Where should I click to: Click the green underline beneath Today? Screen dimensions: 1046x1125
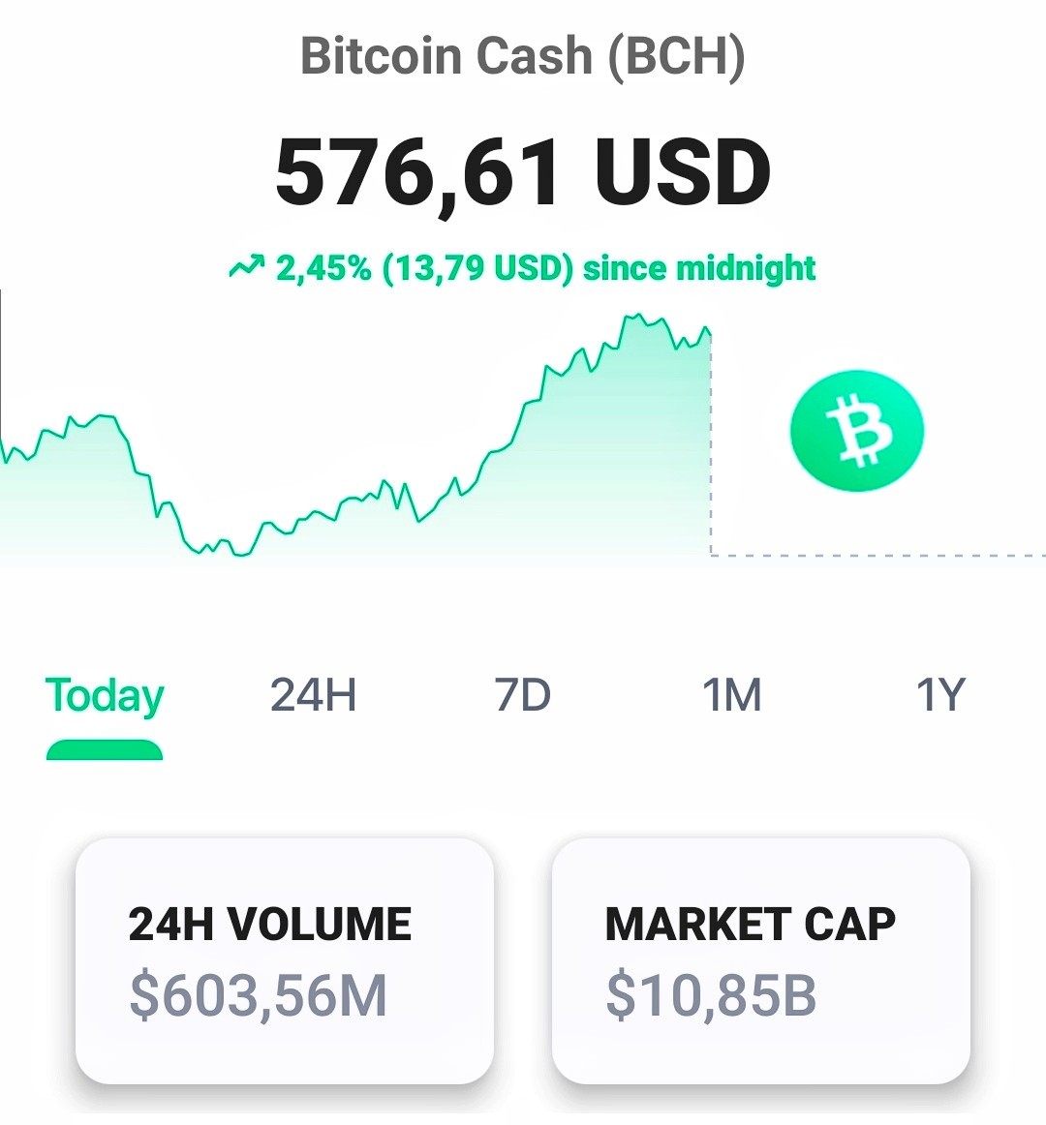105,749
